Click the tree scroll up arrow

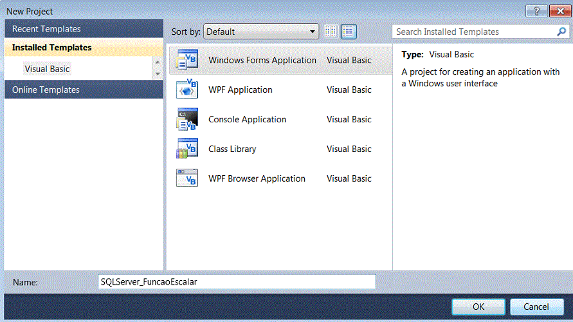tap(158, 62)
